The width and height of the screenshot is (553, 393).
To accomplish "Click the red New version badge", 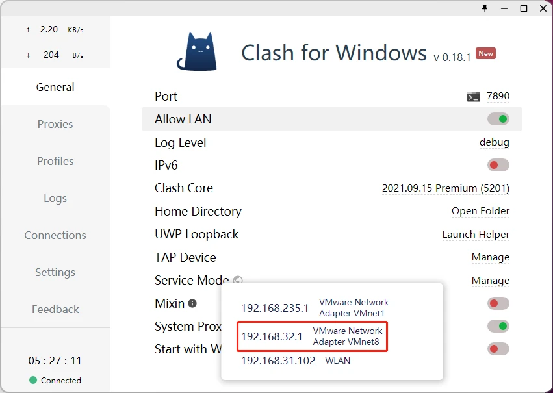I will pos(485,53).
